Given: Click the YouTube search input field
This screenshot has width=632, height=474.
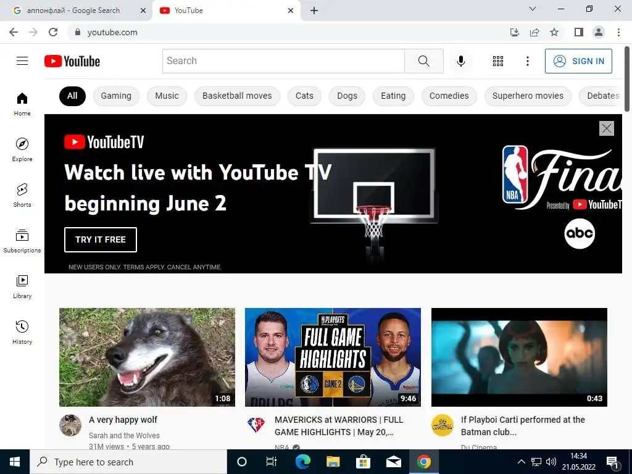Looking at the screenshot, I should tap(283, 61).
